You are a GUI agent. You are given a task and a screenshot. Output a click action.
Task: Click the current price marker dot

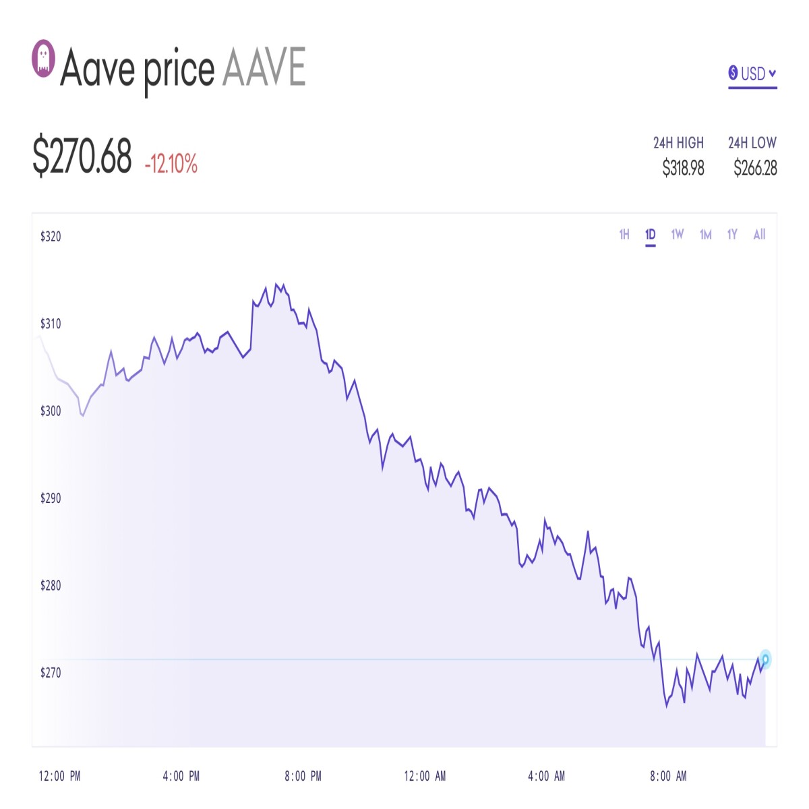click(765, 659)
